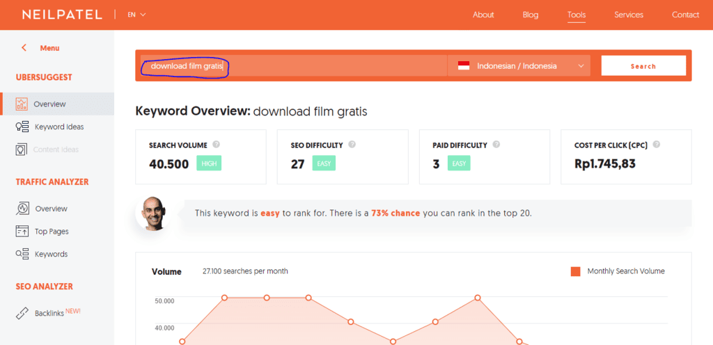Click Neil Patel avatar photo
713x345 pixels.
tap(152, 214)
